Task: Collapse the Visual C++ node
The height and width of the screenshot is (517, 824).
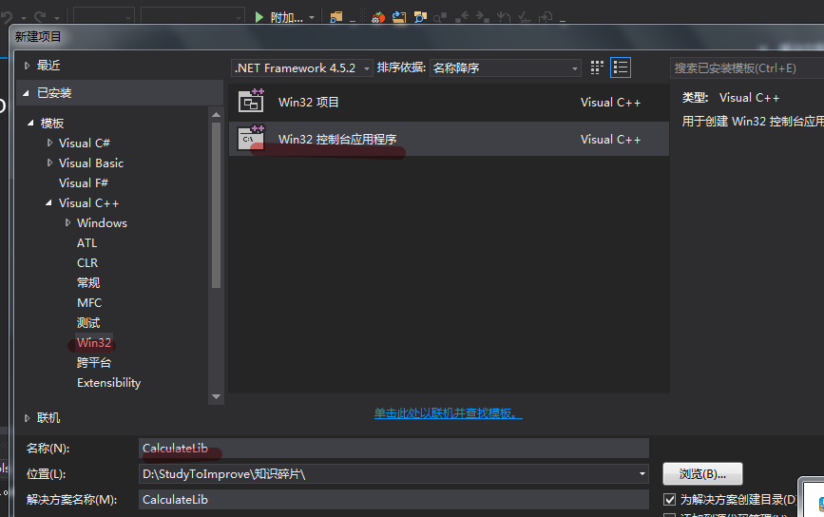Action: 48,202
